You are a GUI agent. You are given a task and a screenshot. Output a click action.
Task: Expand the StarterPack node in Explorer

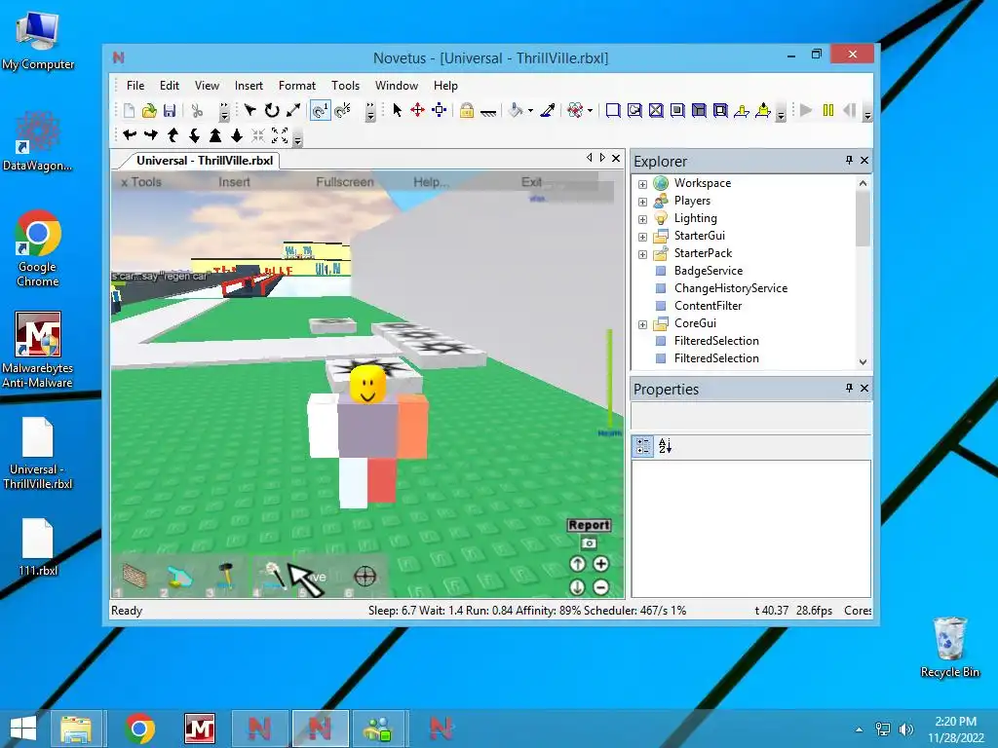pyautogui.click(x=643, y=254)
